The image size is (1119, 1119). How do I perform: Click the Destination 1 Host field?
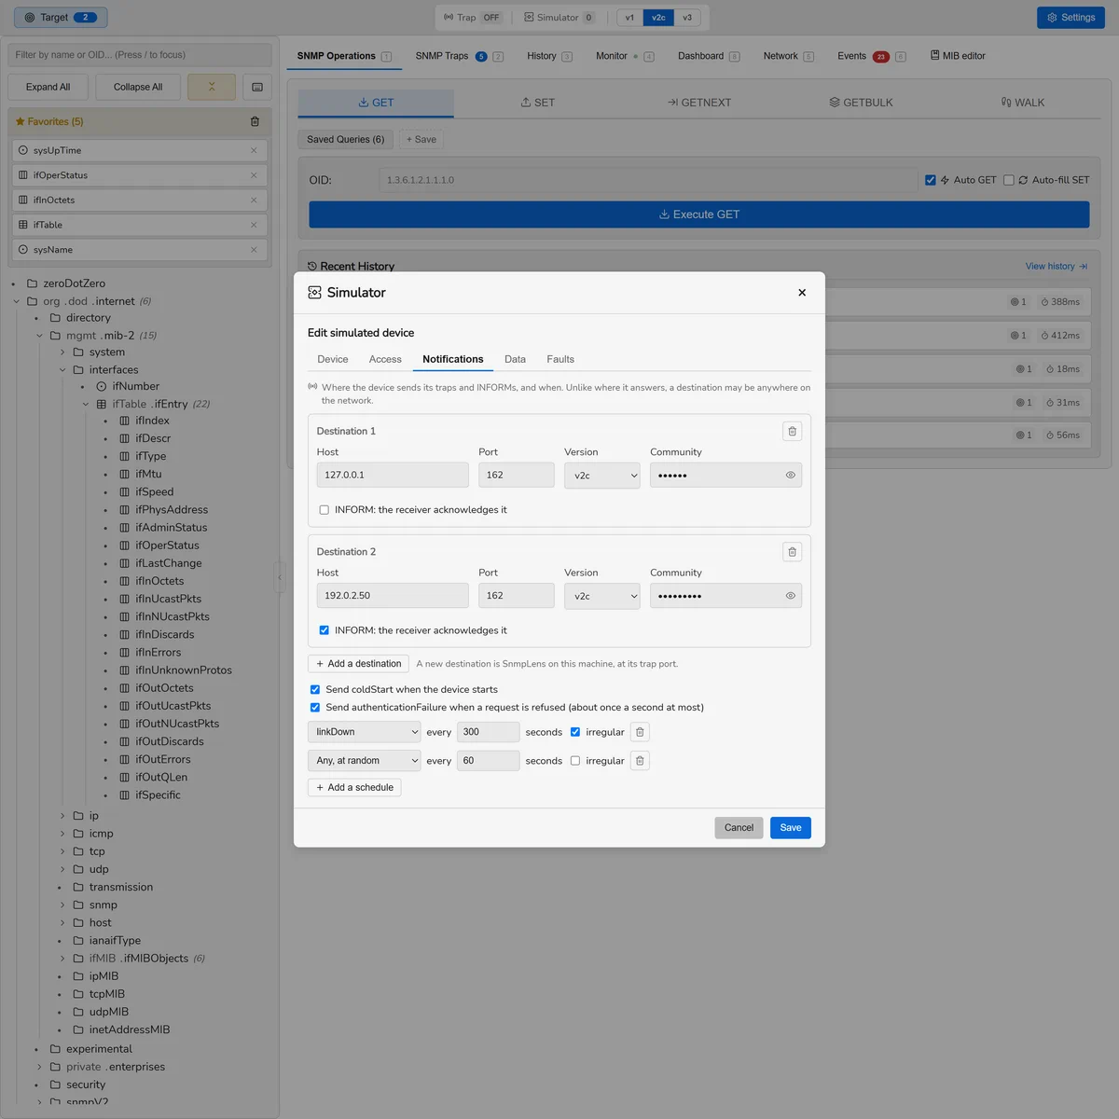[393, 476]
